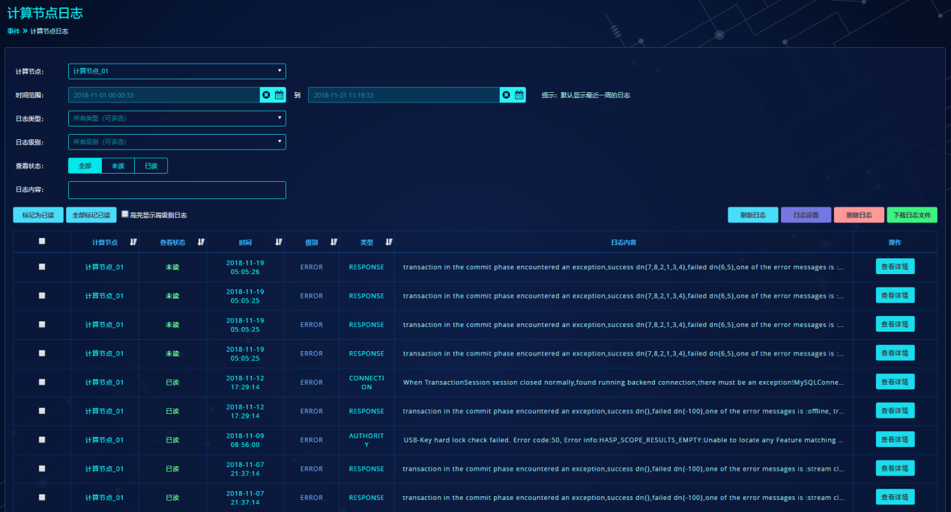This screenshot has width=951, height=512.
Task: Focus the 日志内容 search input field
Action: click(x=177, y=190)
